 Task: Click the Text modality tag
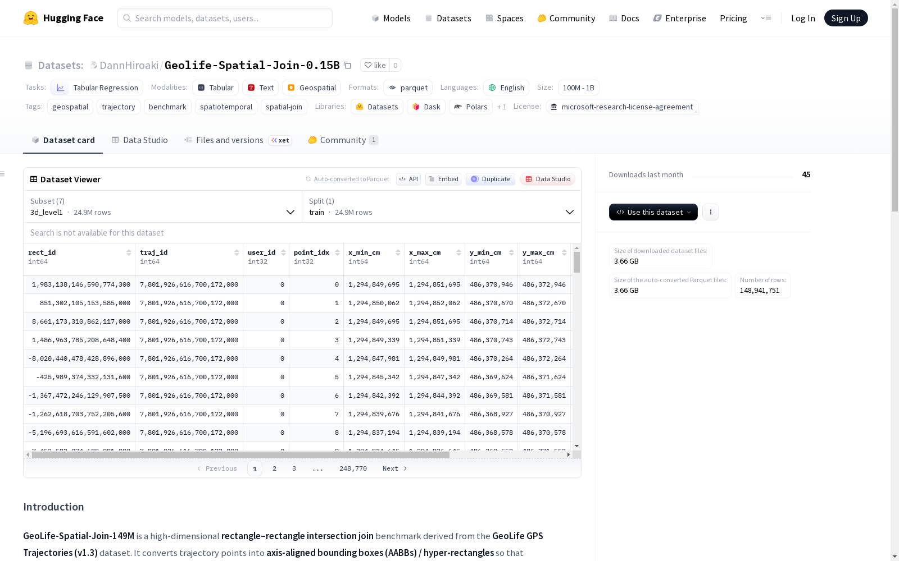pyautogui.click(x=261, y=88)
